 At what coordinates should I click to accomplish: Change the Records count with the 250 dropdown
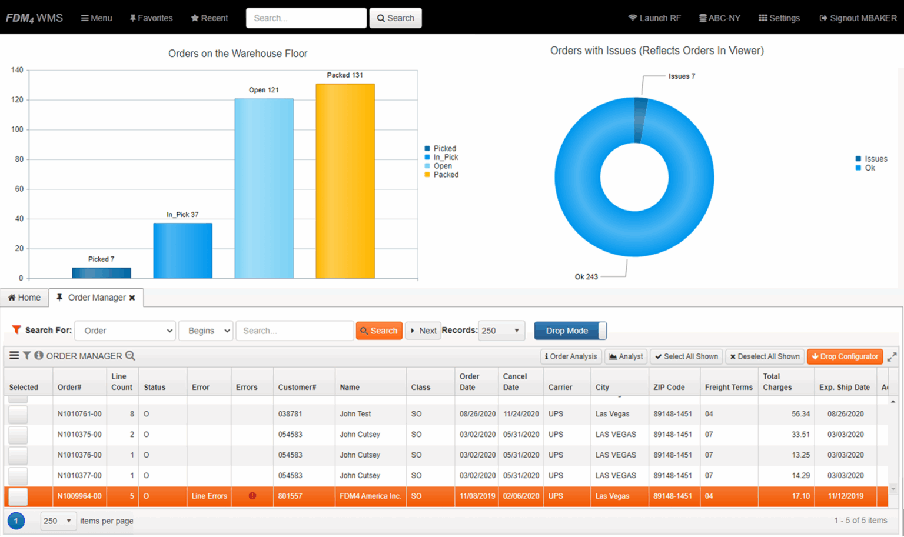click(501, 331)
